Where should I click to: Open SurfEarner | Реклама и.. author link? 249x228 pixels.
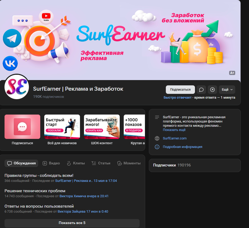(74, 181)
